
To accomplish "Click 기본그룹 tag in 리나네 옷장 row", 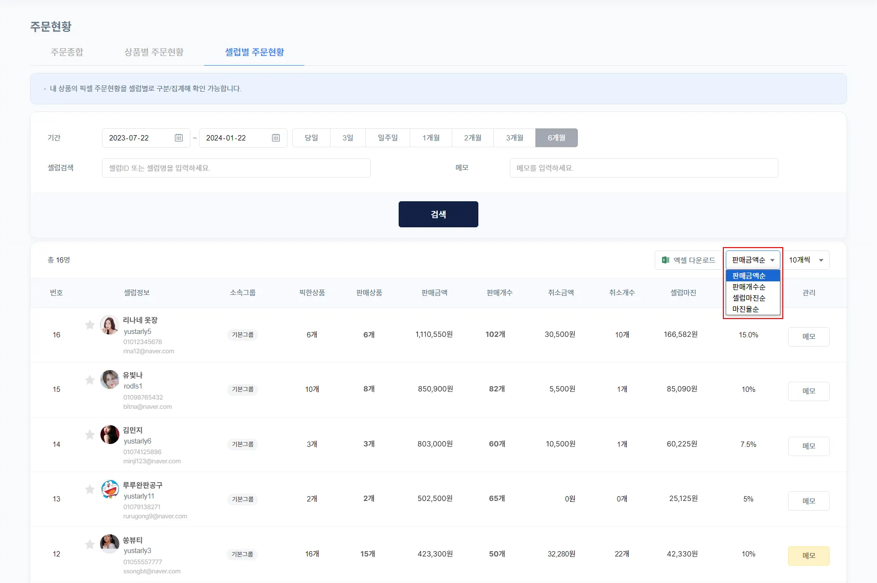I will pyautogui.click(x=243, y=335).
